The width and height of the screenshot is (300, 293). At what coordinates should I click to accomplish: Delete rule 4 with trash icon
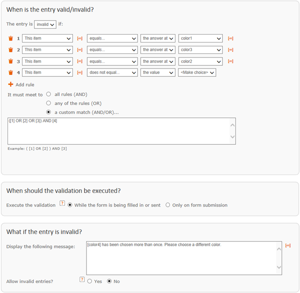10,72
